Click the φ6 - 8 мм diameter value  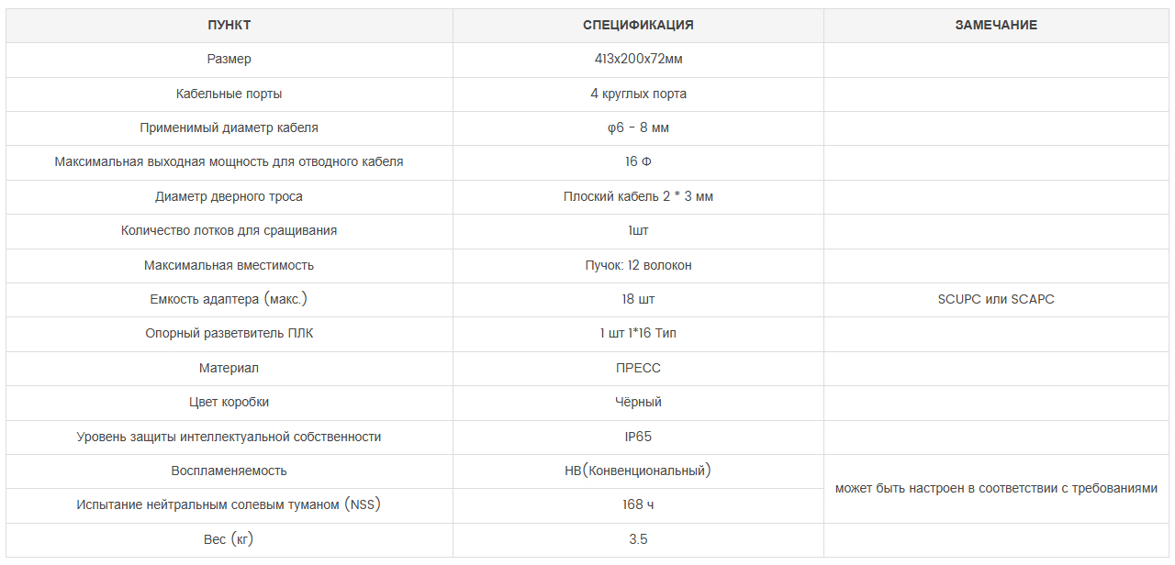(x=638, y=127)
